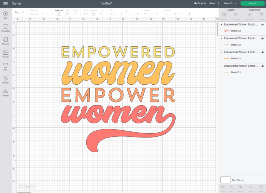Select the Text tool
266x193 pixels.
tap(5, 66)
